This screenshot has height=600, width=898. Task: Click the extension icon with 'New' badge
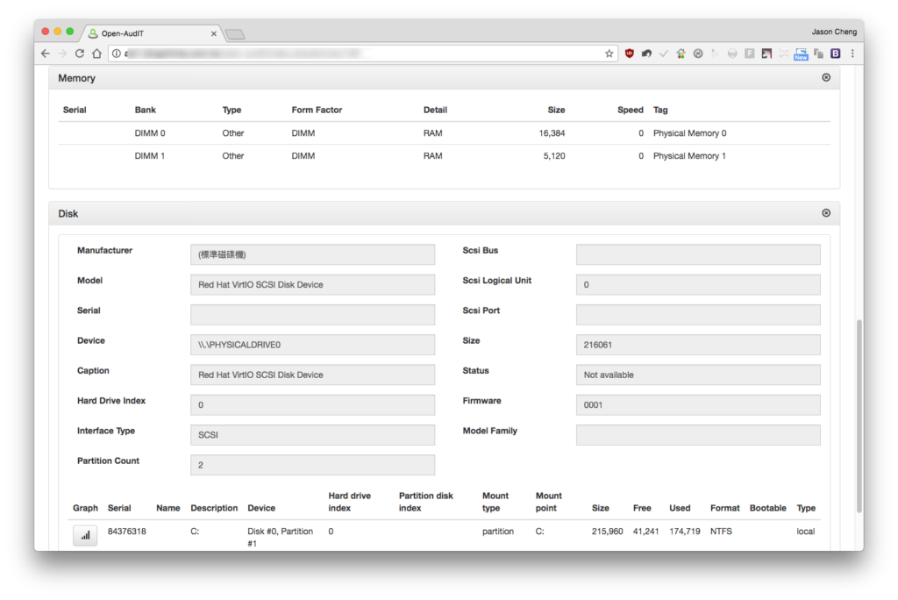801,54
